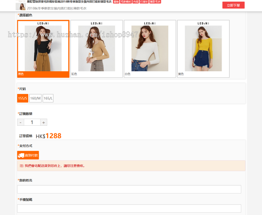This screenshot has width=262, height=215.
Task: Click the order quantity number field
Action: click(32, 122)
